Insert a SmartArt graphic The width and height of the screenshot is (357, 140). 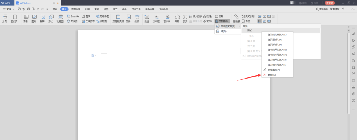click(74, 16)
